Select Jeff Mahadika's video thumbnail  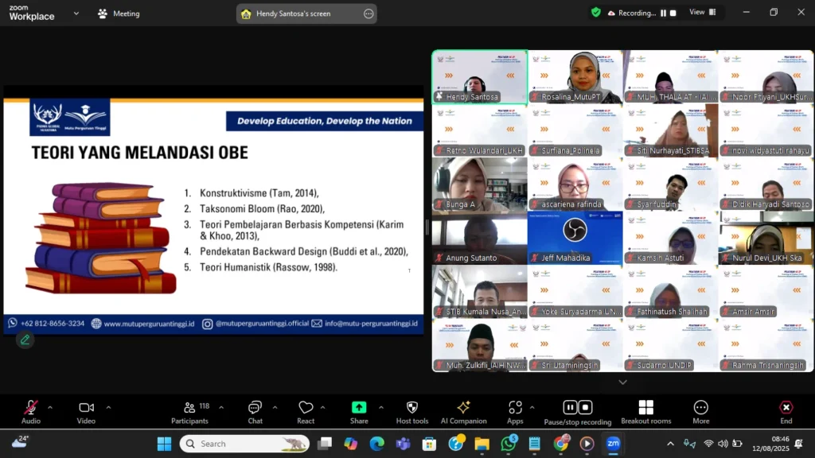pyautogui.click(x=575, y=239)
